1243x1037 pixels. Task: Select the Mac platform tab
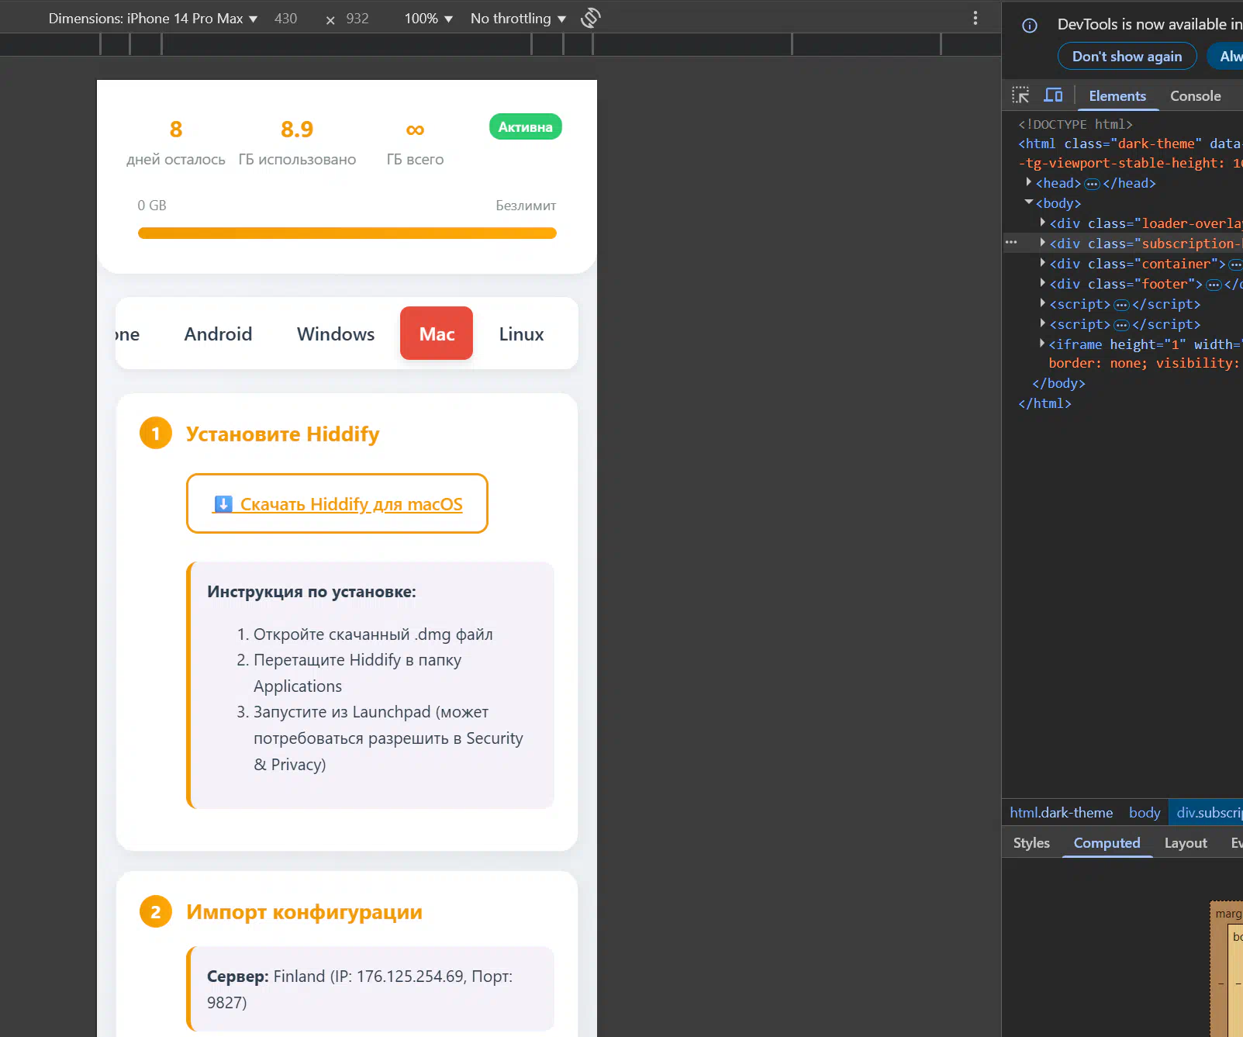(437, 334)
